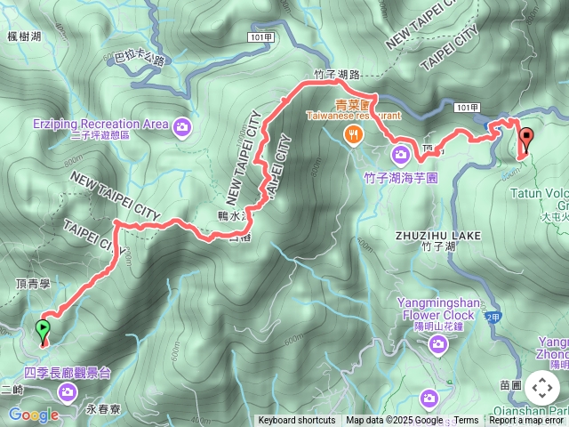Click Report a map error
This screenshot has width=569, height=427.
point(526,421)
